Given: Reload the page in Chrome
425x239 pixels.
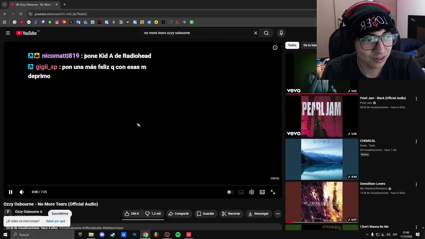Looking at the screenshot, I should pyautogui.click(x=21, y=14).
